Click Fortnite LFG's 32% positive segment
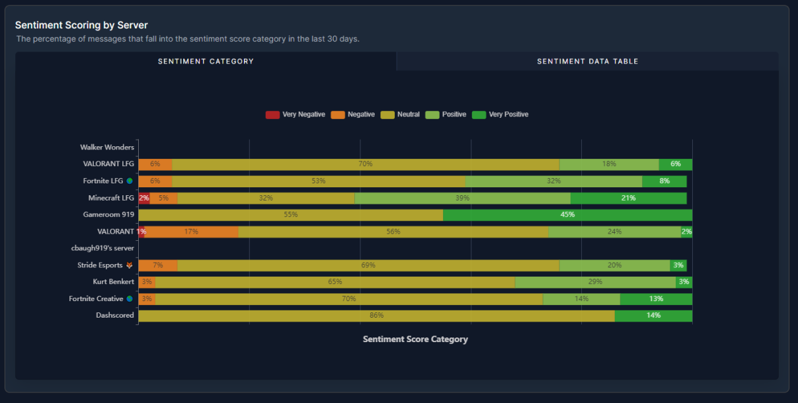The height and width of the screenshot is (403, 798). (553, 181)
